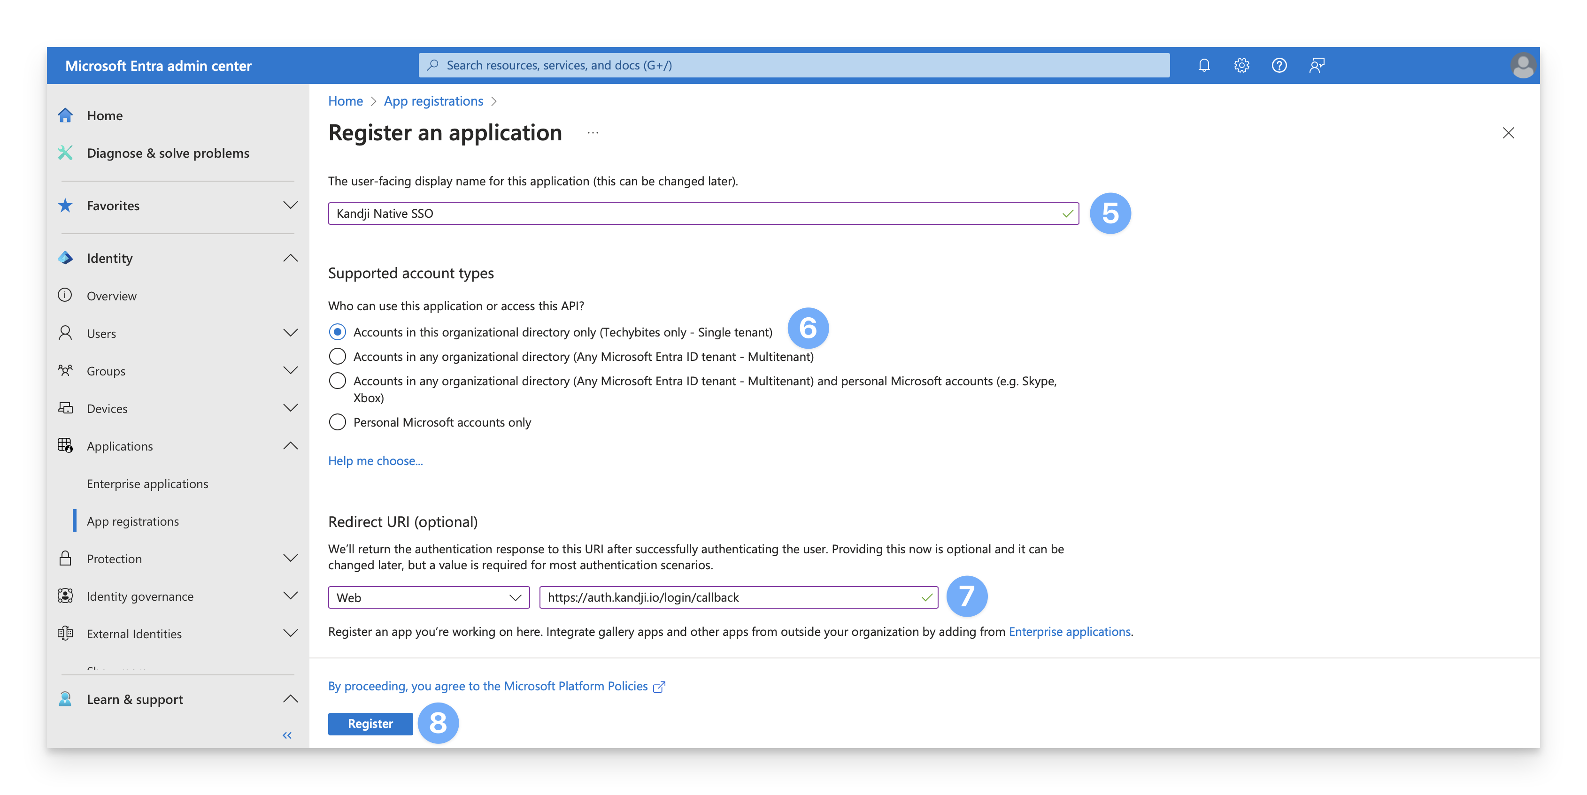Screen dimensions: 1587x795
Task: Open App registrations in sidebar
Action: pos(132,521)
